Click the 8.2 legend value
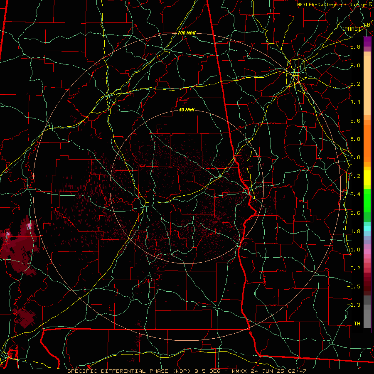The width and height of the screenshot is (374, 374). (355, 84)
